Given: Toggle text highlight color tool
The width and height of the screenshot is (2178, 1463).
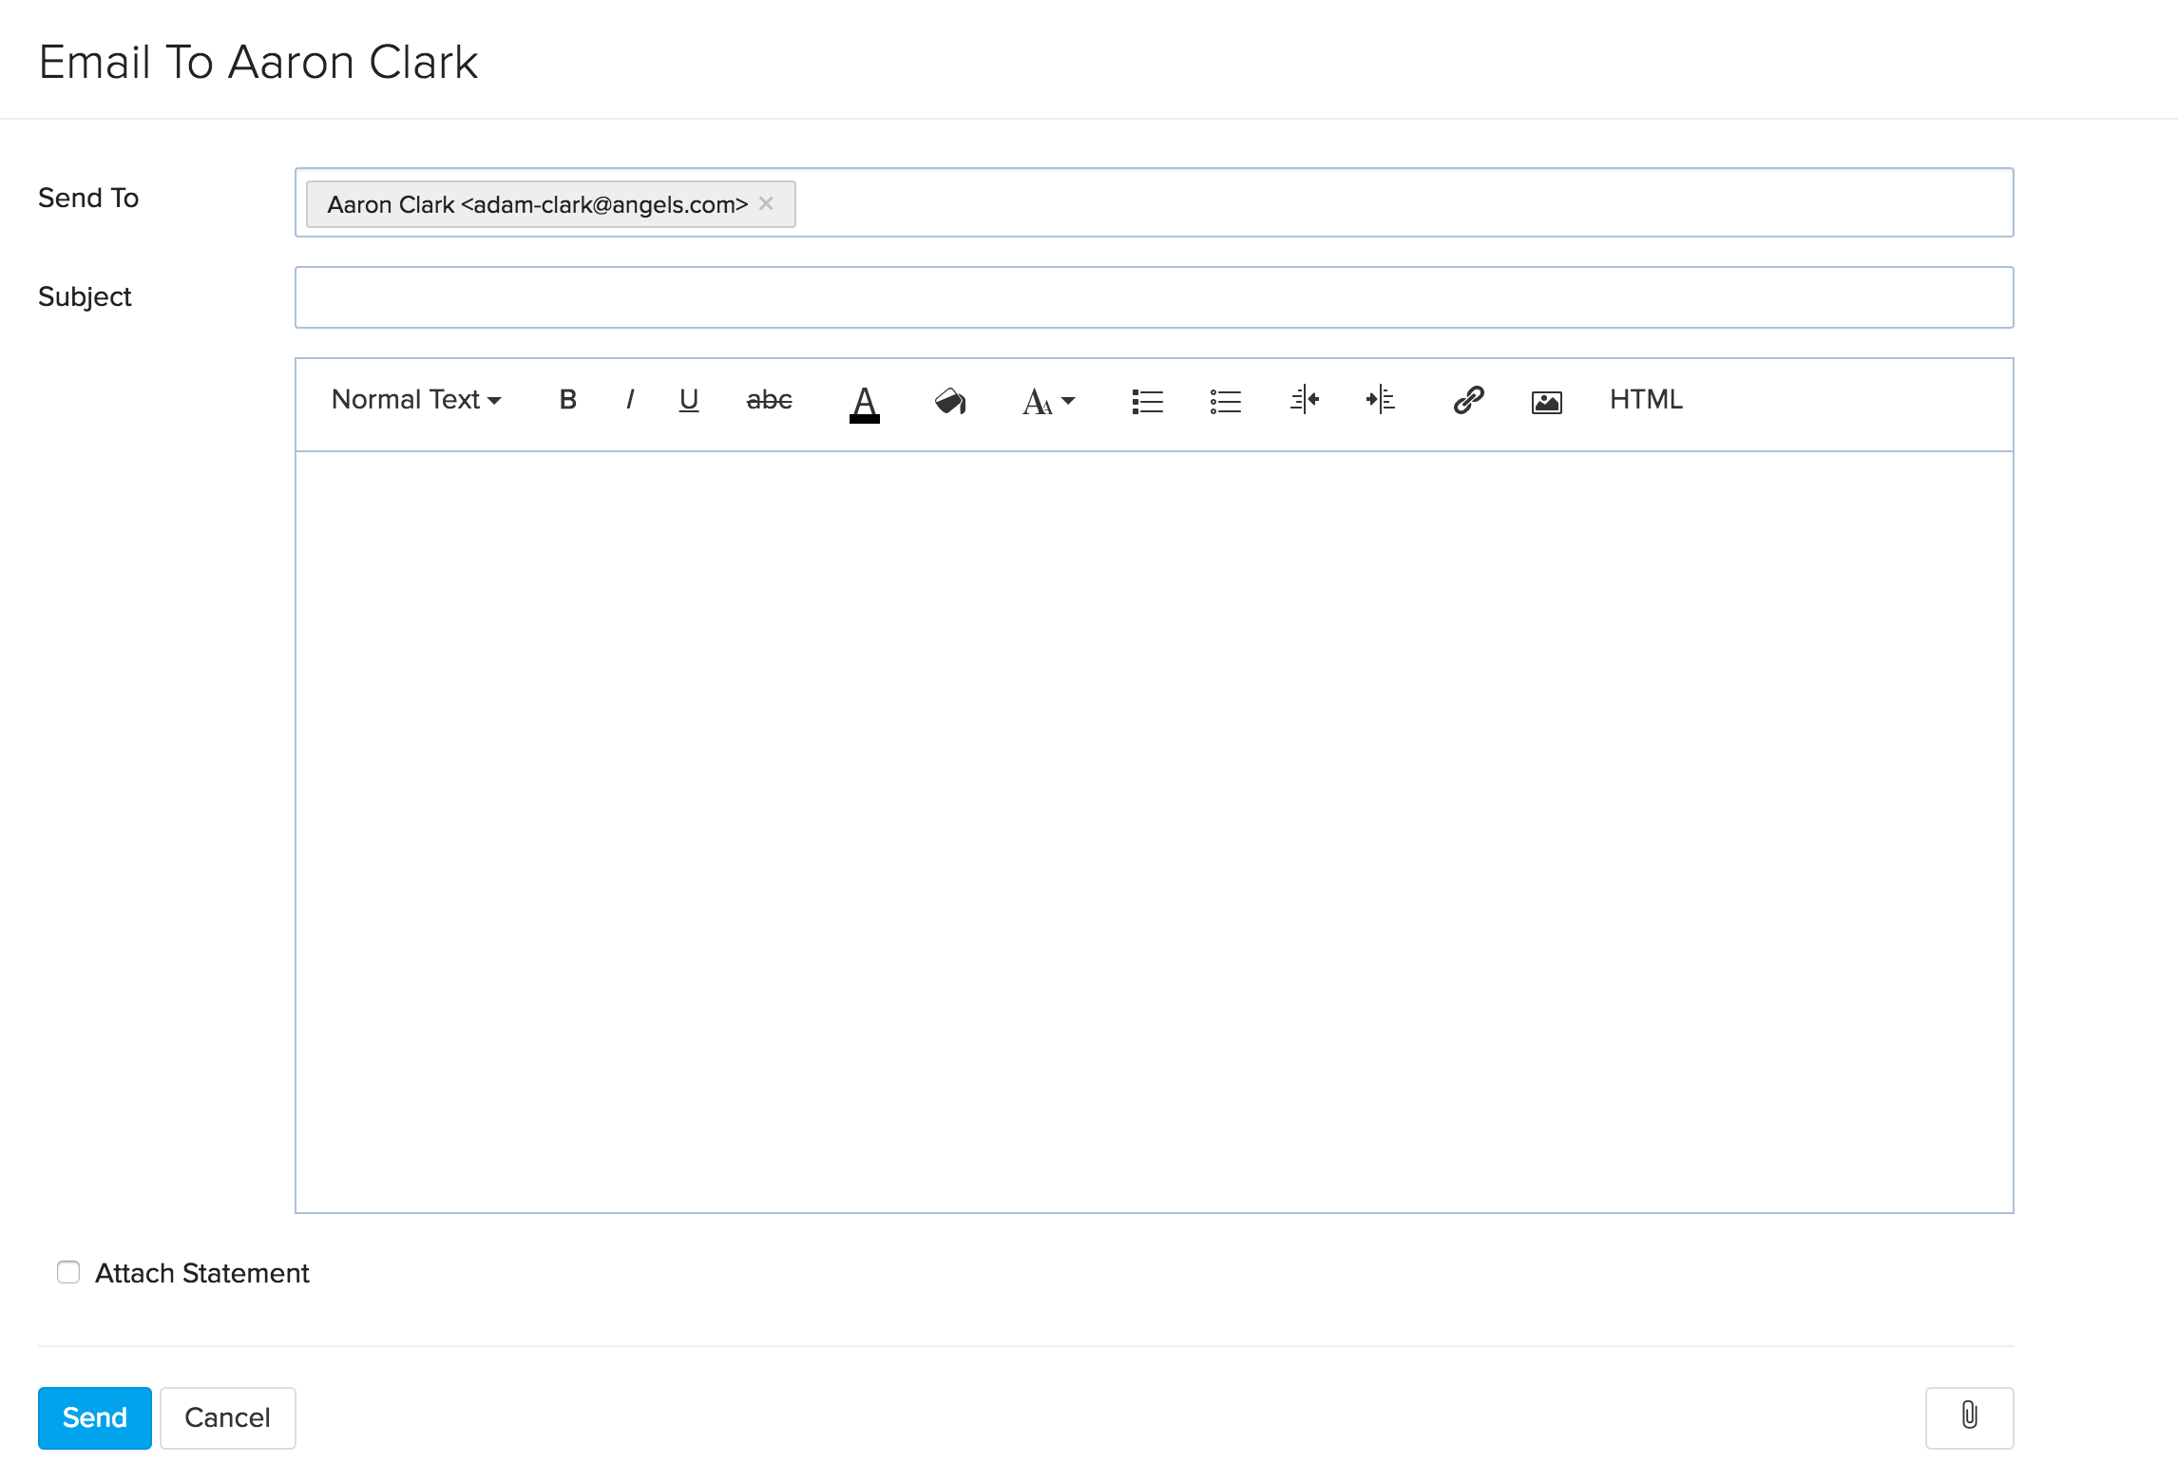Looking at the screenshot, I should [947, 400].
